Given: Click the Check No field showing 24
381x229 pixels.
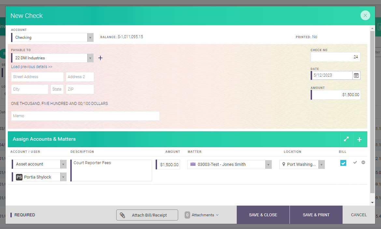Looking at the screenshot, I should pos(335,57).
